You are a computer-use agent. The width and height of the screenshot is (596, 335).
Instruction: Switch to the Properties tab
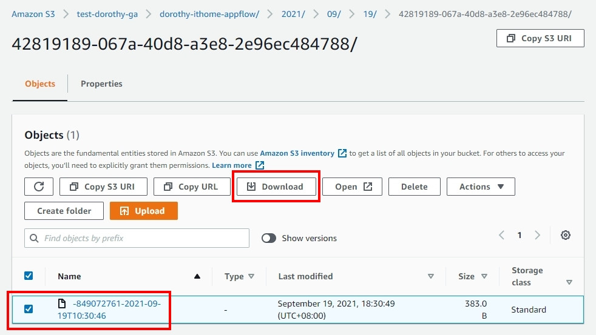(x=101, y=84)
